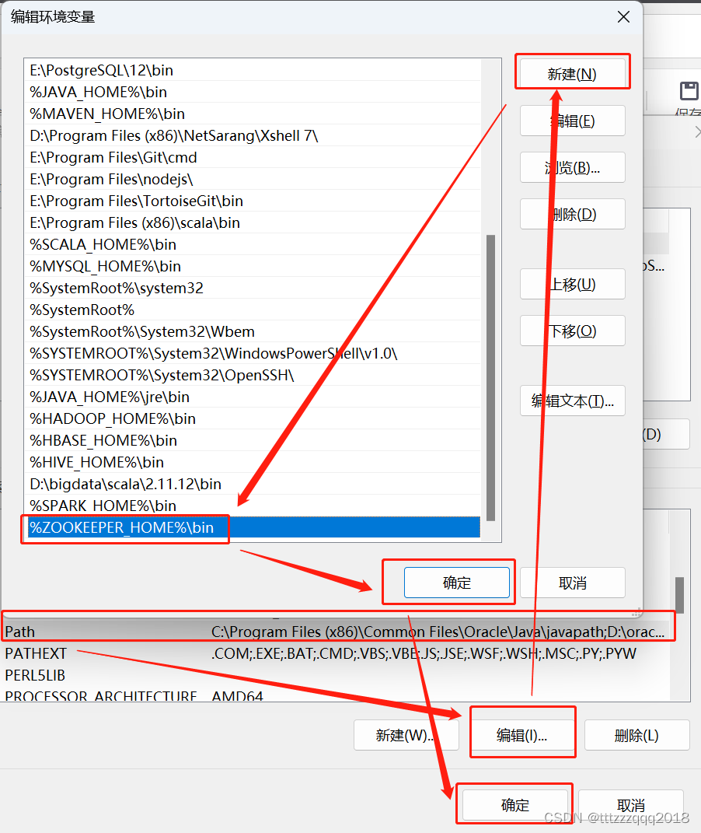The height and width of the screenshot is (833, 701).
Task: Click the 新建(N) button in the edit dialog
Action: (572, 74)
